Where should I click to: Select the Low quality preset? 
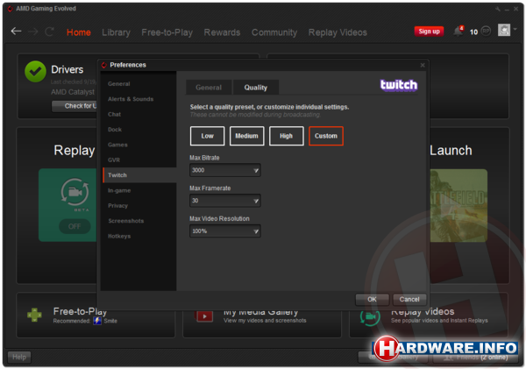tap(207, 136)
